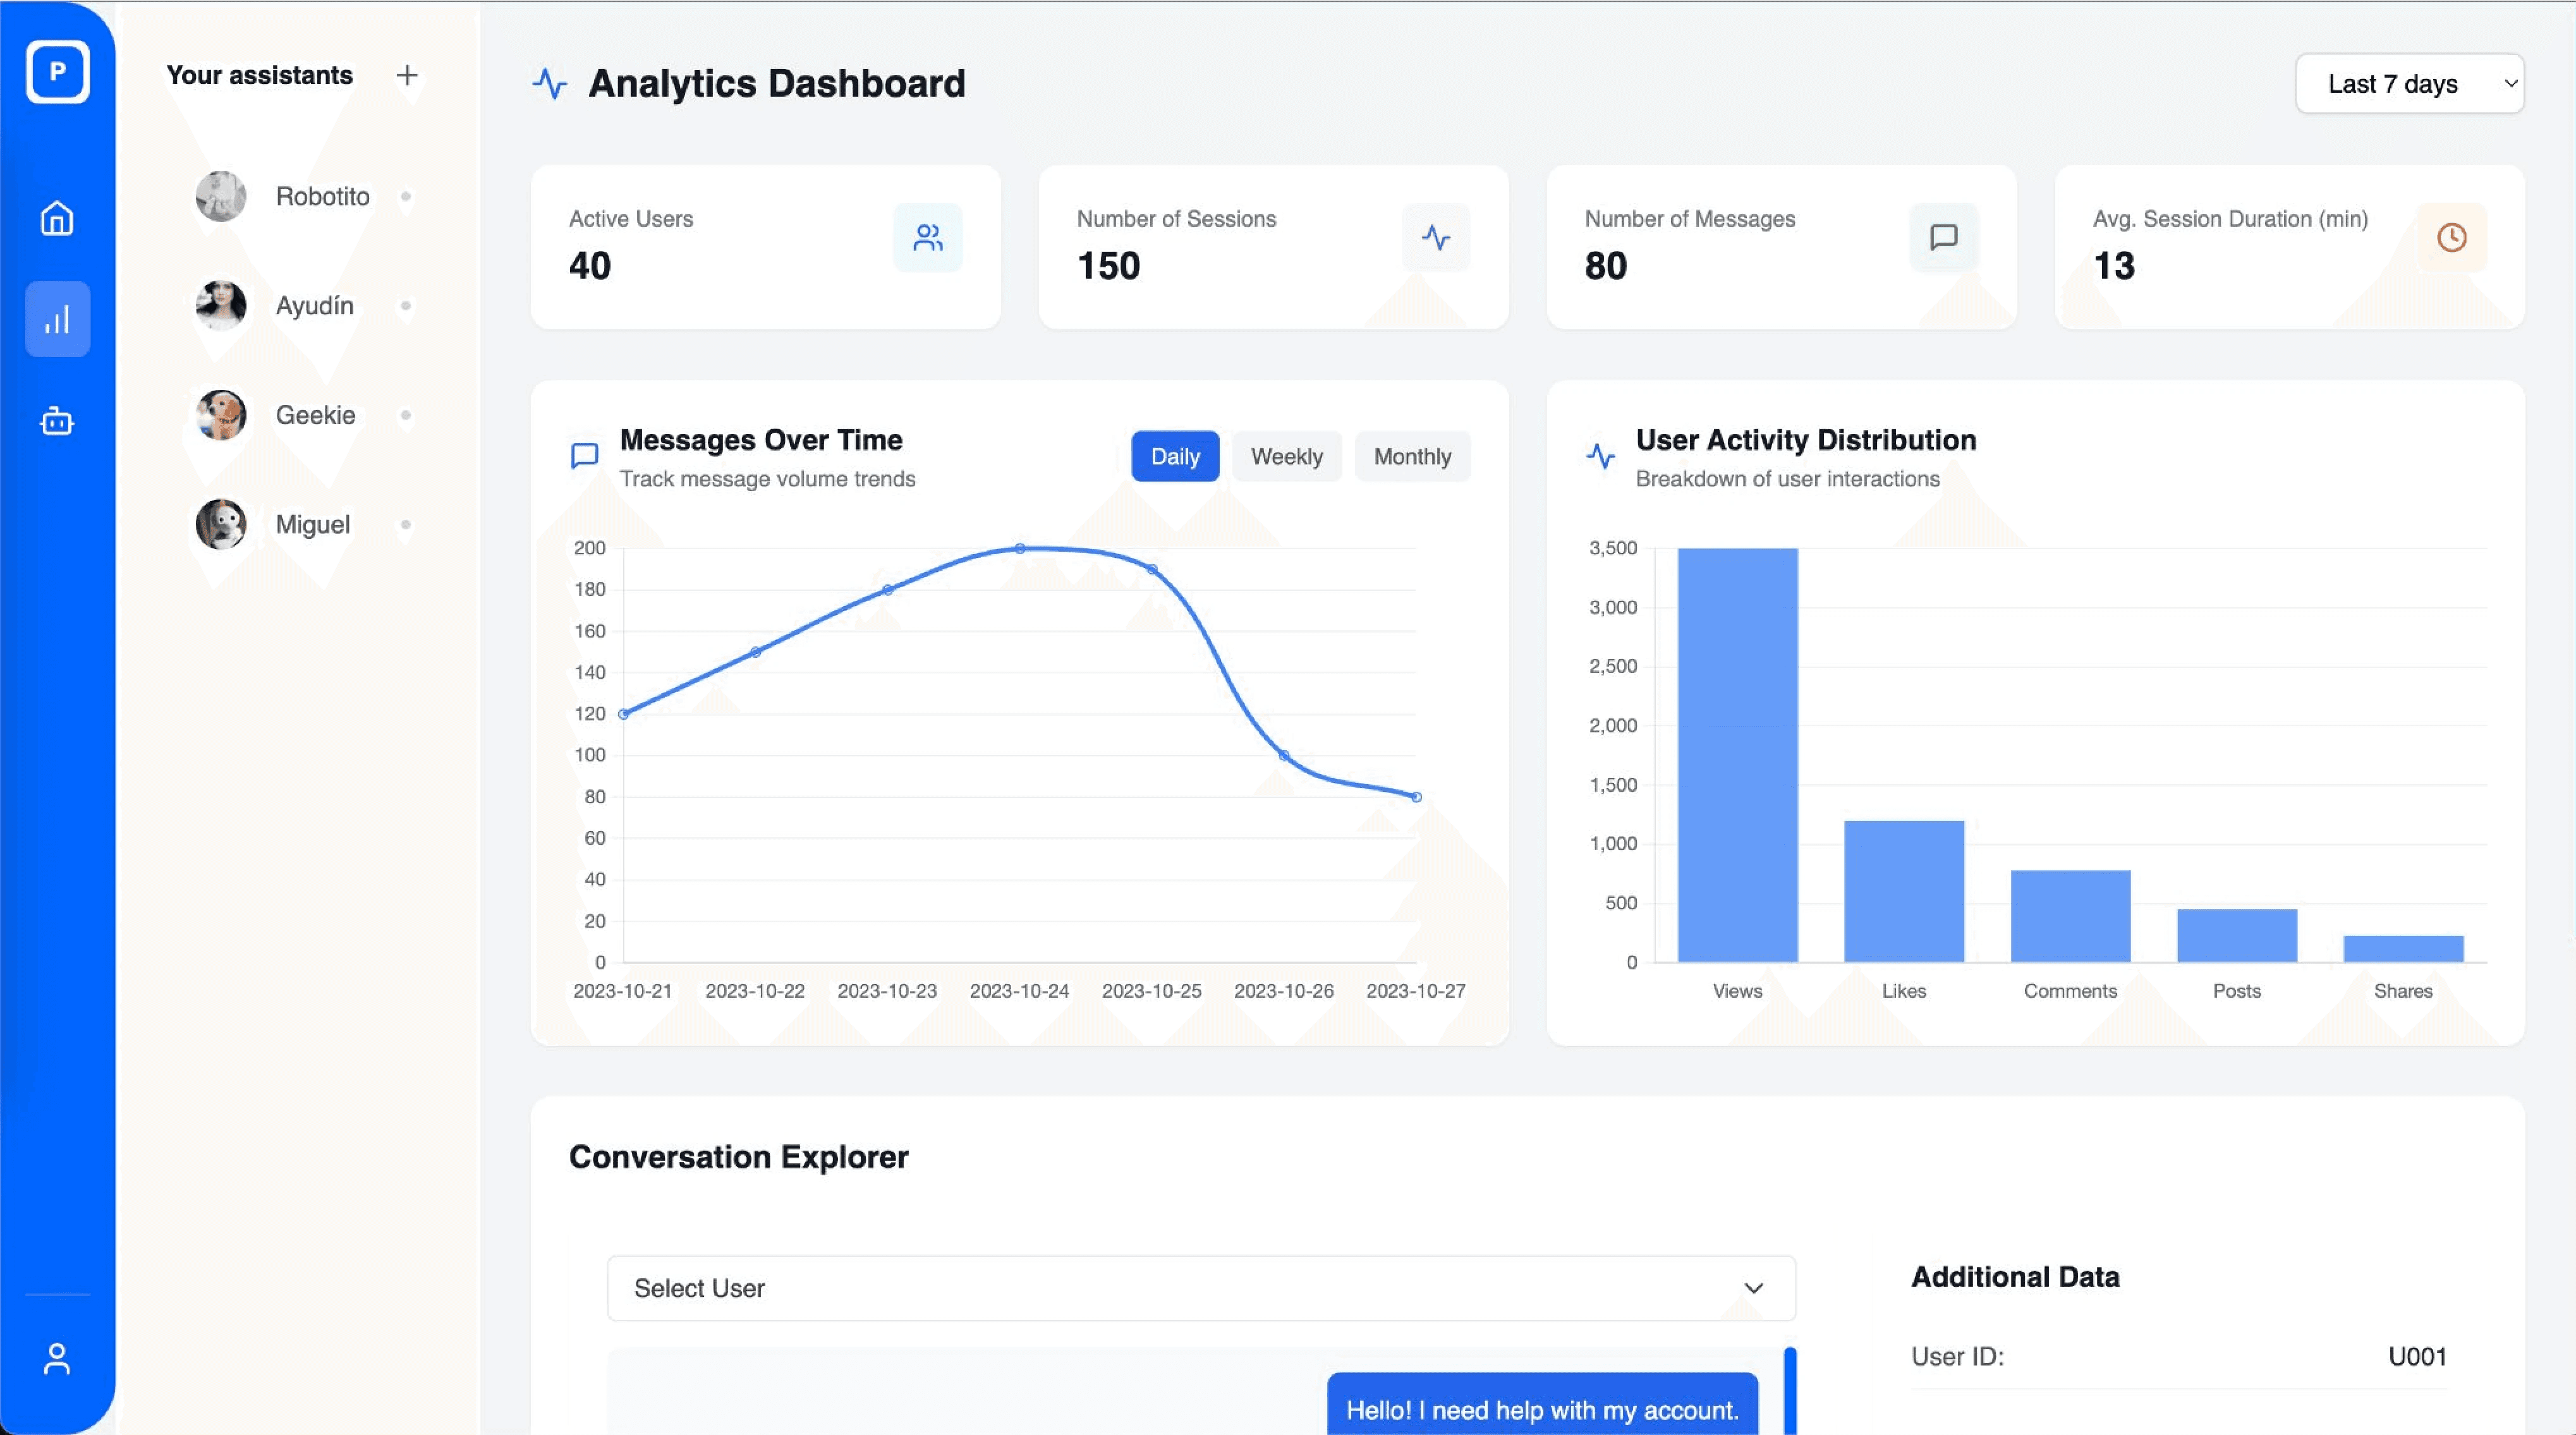Click the status dot next to Ayudín
Viewport: 2576px width, 1435px height.
point(406,305)
